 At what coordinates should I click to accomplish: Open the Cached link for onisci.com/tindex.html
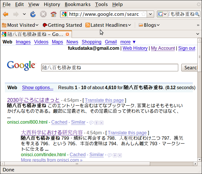tap(78, 154)
